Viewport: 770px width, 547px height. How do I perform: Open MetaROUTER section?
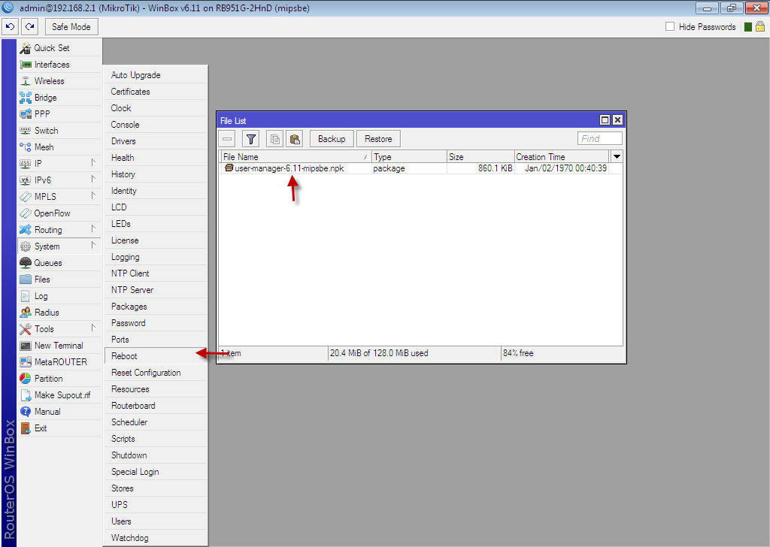(x=59, y=362)
